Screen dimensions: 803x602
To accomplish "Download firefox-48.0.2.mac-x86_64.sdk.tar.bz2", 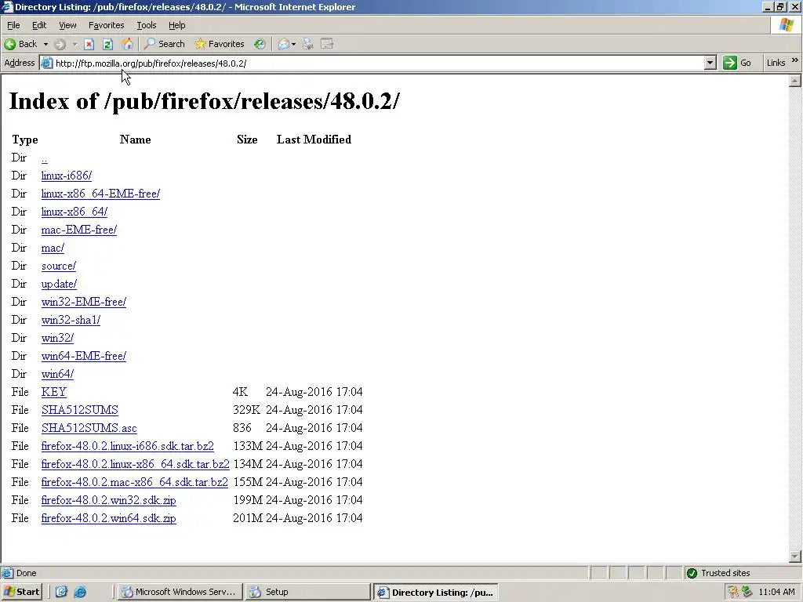I will tap(135, 482).
